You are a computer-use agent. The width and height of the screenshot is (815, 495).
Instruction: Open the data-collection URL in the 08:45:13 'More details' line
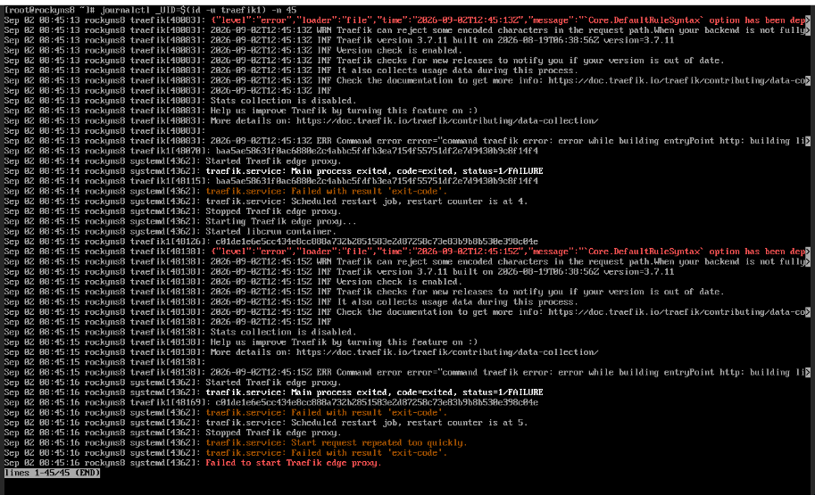click(x=447, y=120)
